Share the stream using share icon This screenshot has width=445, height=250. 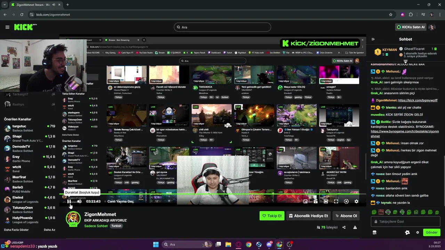[344, 227]
